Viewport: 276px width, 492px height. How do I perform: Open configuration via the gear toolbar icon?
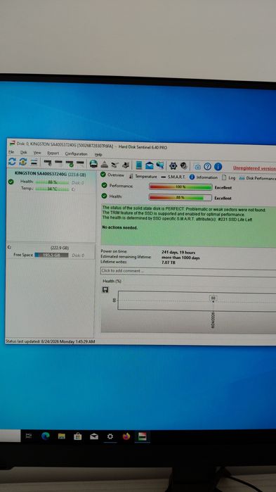click(x=173, y=165)
